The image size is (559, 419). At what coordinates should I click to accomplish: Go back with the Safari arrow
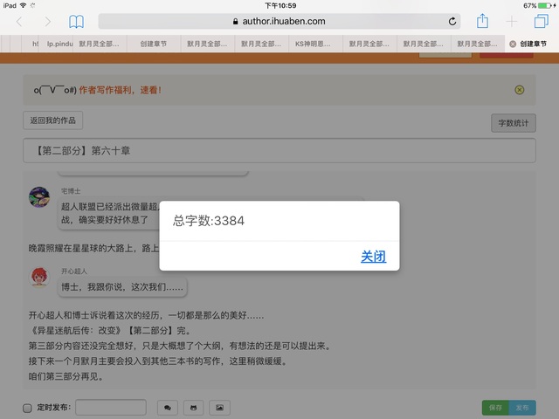click(x=20, y=22)
